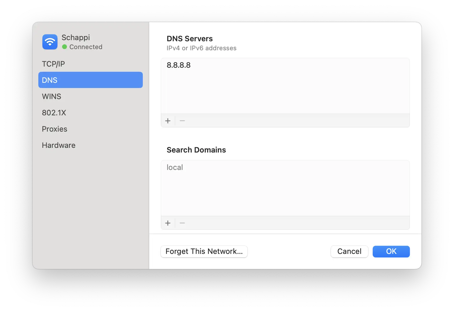This screenshot has width=454, height=312.
Task: Click the Schappi network name
Action: (x=76, y=38)
